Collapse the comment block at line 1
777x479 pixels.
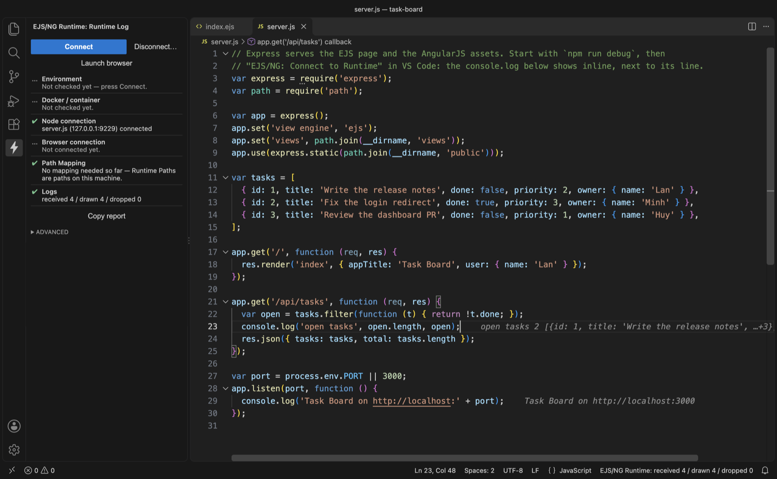pos(225,54)
